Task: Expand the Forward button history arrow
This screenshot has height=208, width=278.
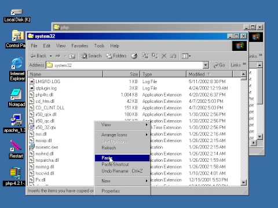Action: coord(65,56)
